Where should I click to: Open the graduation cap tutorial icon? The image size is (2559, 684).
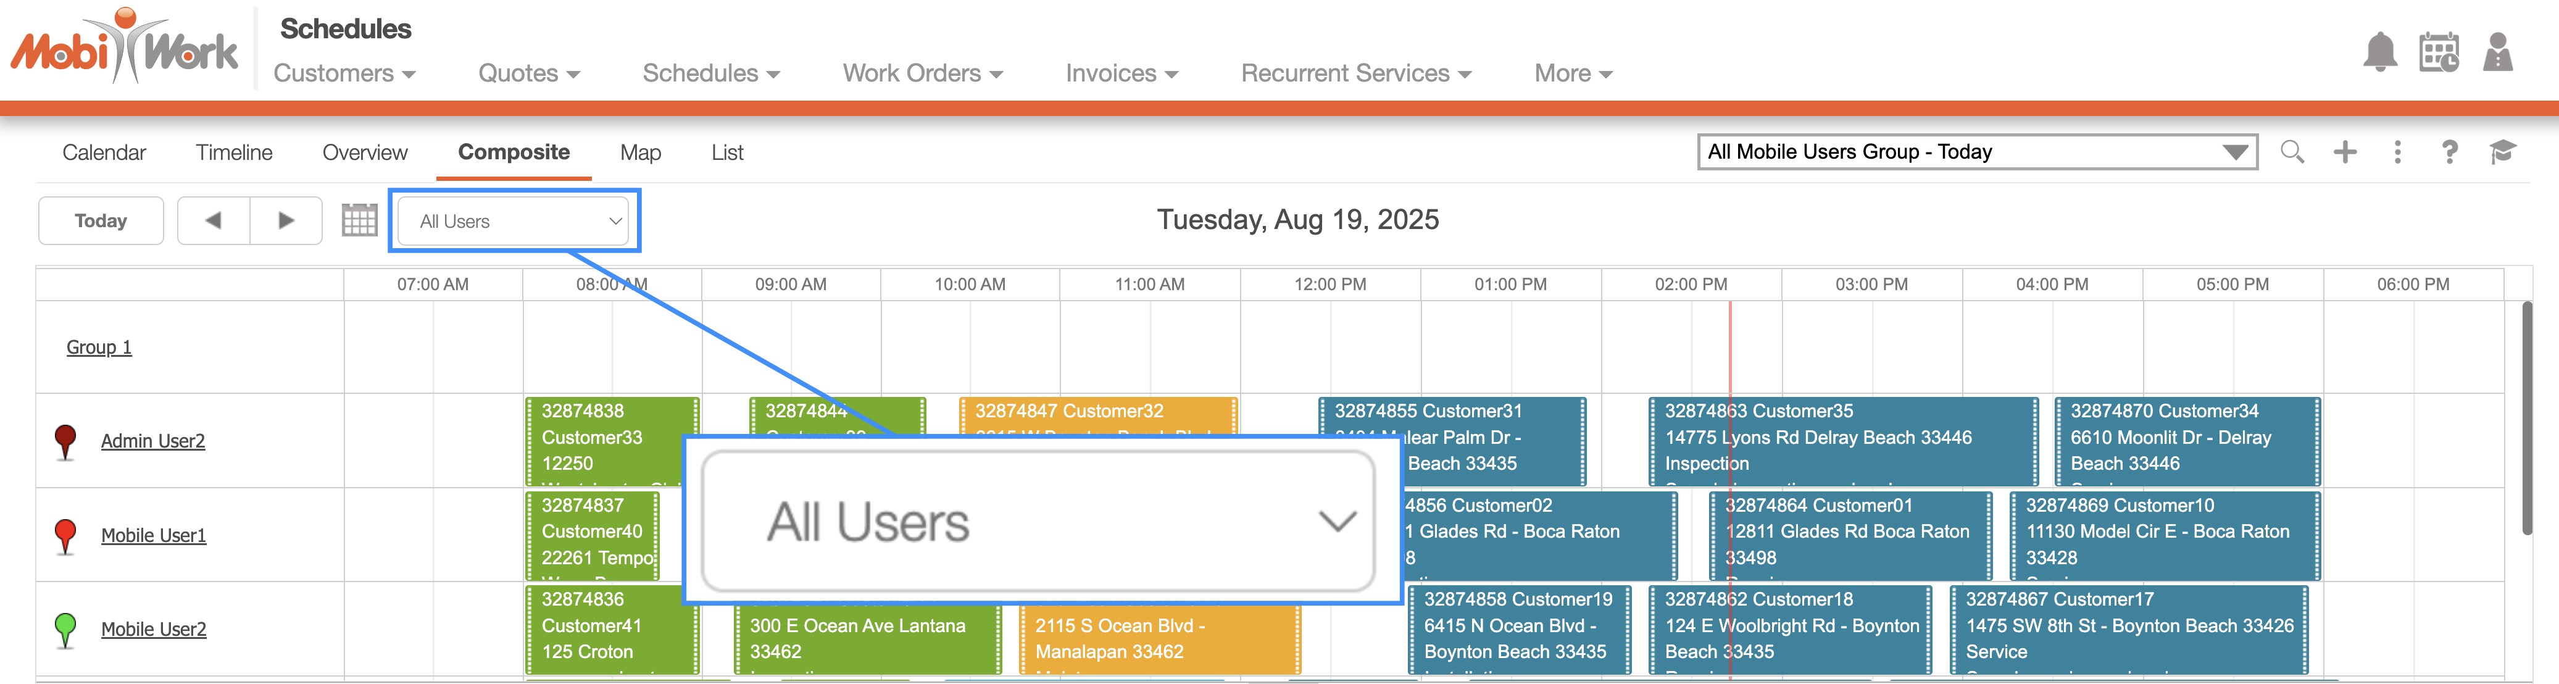click(x=2502, y=152)
